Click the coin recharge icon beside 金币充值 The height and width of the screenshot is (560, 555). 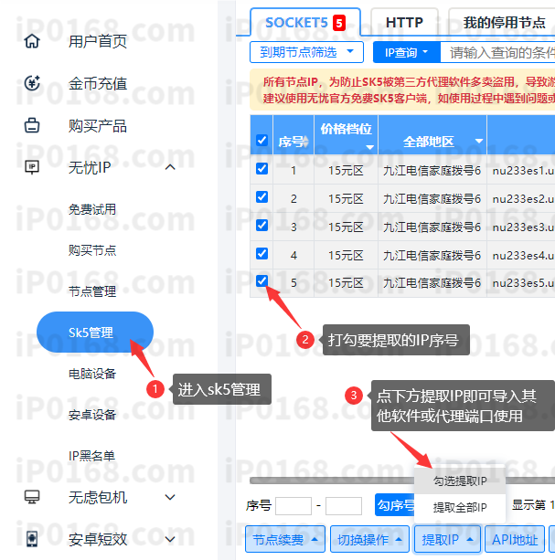coord(32,83)
